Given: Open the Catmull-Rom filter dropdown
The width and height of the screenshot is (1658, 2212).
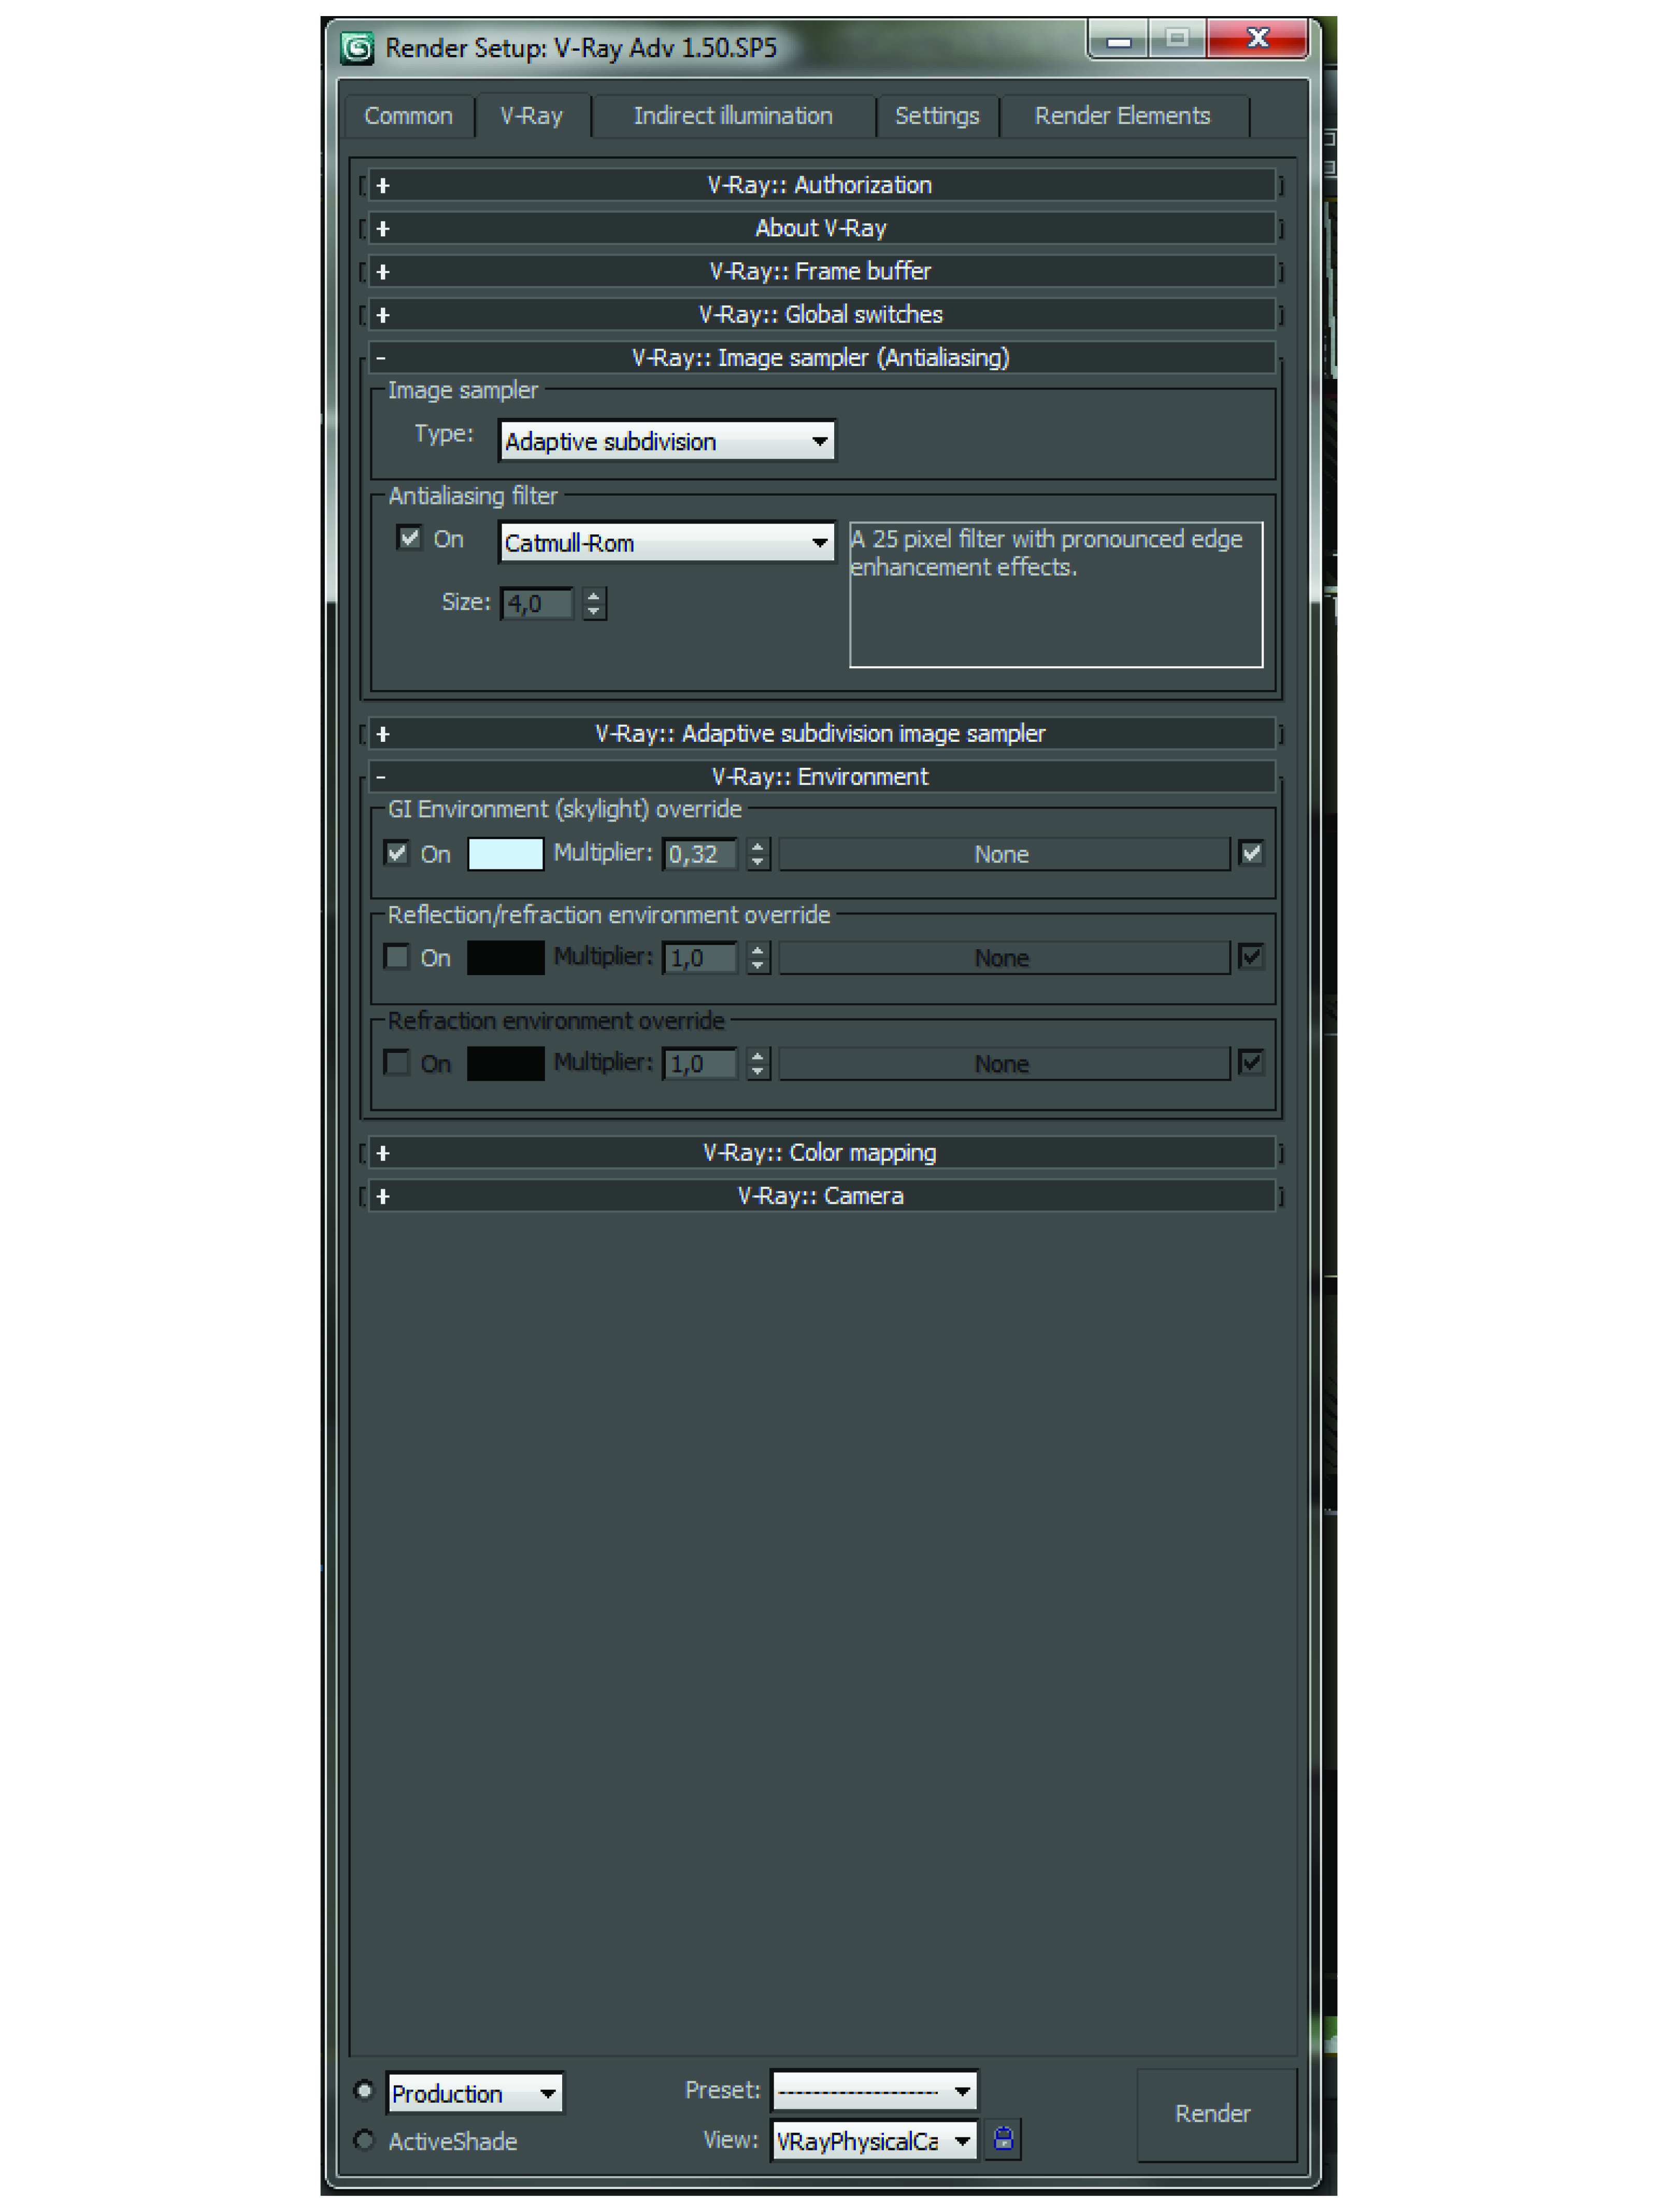Looking at the screenshot, I should [x=667, y=543].
